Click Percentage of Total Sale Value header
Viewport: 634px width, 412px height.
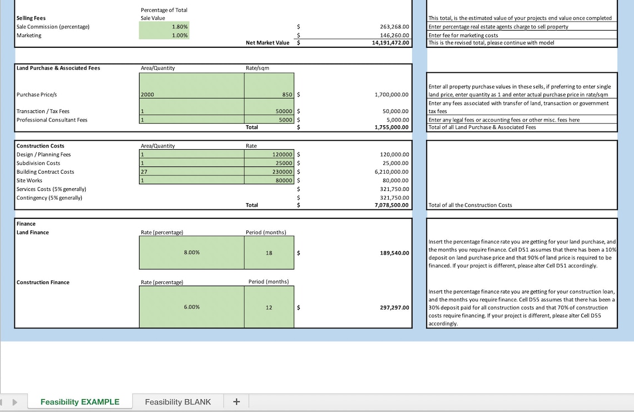point(164,14)
